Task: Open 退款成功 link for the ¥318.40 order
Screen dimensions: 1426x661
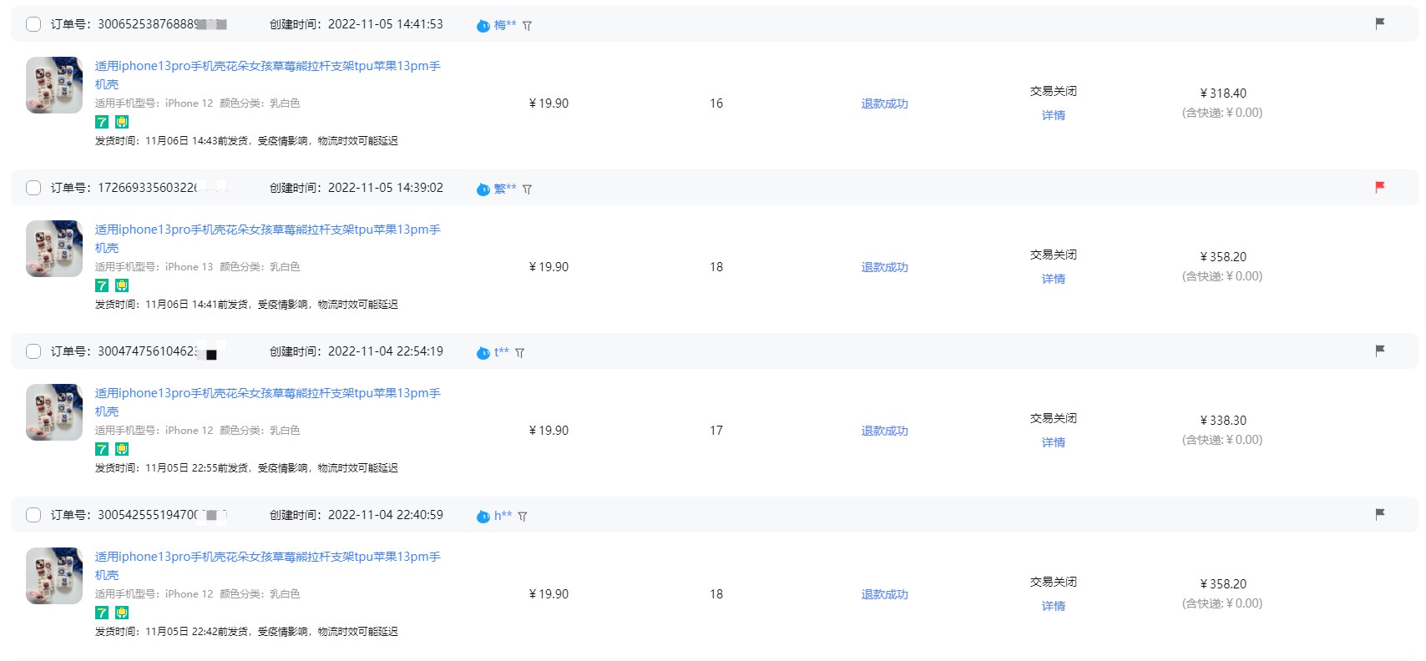Action: point(884,103)
